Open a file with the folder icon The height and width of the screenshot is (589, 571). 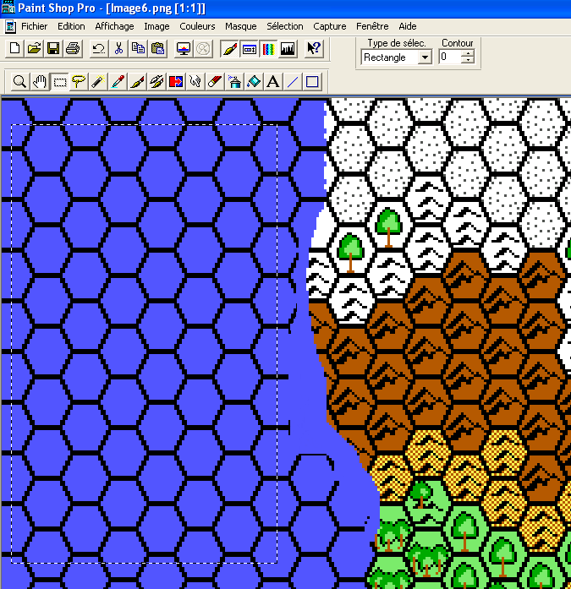[34, 48]
